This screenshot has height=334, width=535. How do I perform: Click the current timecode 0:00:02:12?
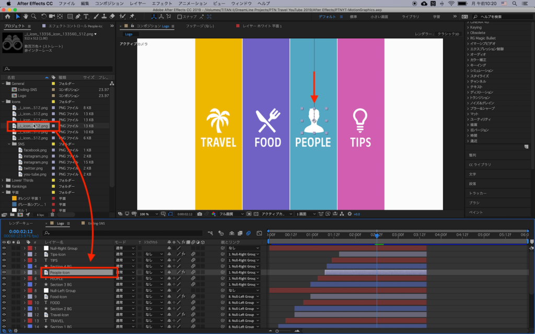(x=21, y=232)
